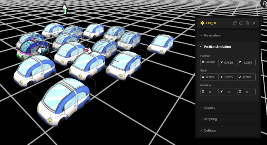Click the Position X input field
Screen dimensions: 267x145
(209, 62)
